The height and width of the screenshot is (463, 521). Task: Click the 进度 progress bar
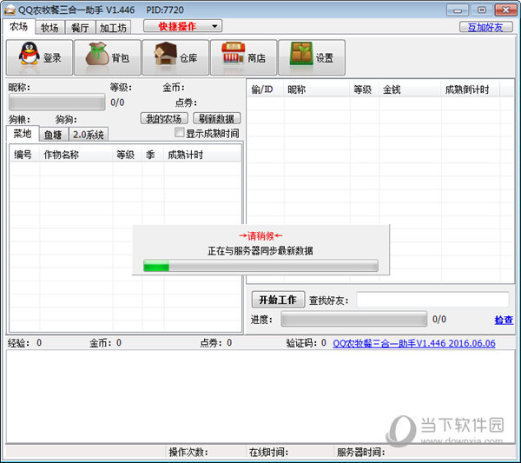pyautogui.click(x=354, y=319)
